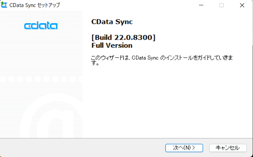Click the dotted pattern band in left panel
The width and height of the screenshot is (253, 157).
[x=41, y=79]
